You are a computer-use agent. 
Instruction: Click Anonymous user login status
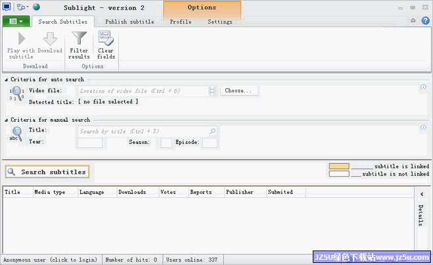coord(50,260)
